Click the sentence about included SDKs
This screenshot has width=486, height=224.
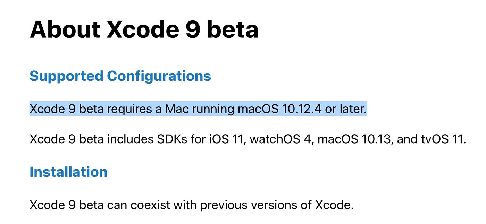[x=248, y=140]
